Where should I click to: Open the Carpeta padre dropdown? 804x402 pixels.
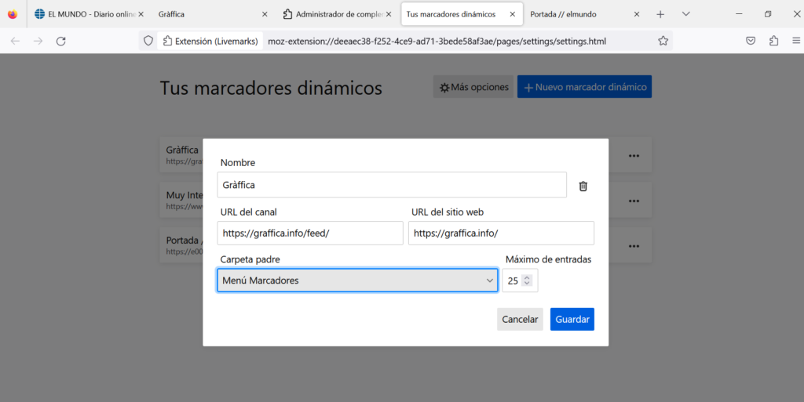tap(357, 281)
